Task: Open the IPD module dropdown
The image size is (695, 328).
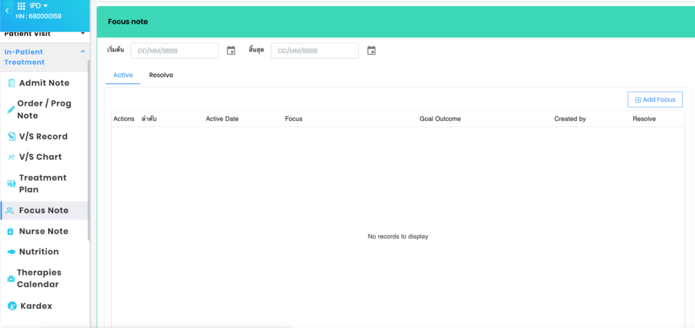Action: (x=39, y=5)
